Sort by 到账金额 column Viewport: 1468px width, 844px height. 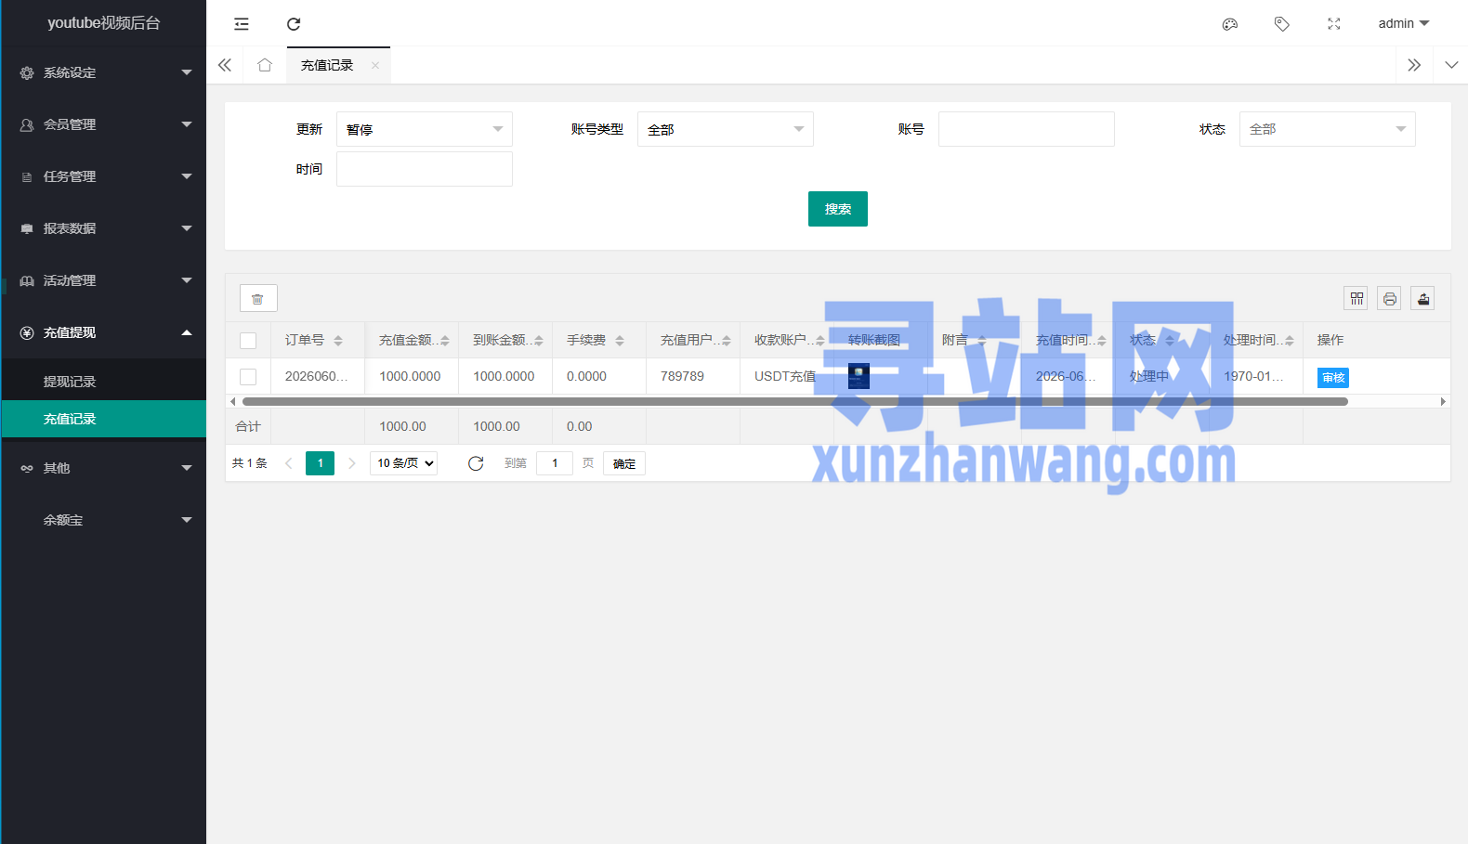[539, 341]
